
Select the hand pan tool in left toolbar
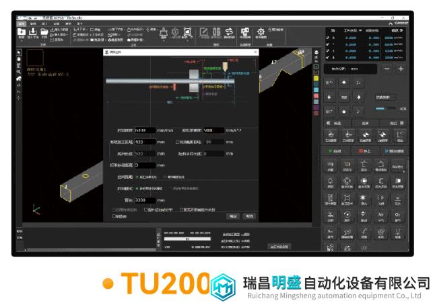point(19,59)
